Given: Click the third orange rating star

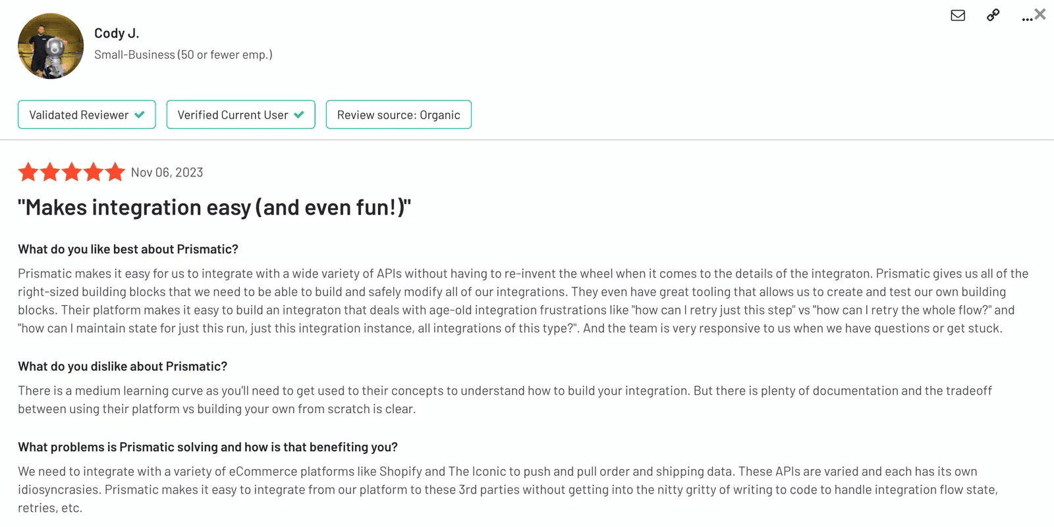Looking at the screenshot, I should (x=72, y=172).
